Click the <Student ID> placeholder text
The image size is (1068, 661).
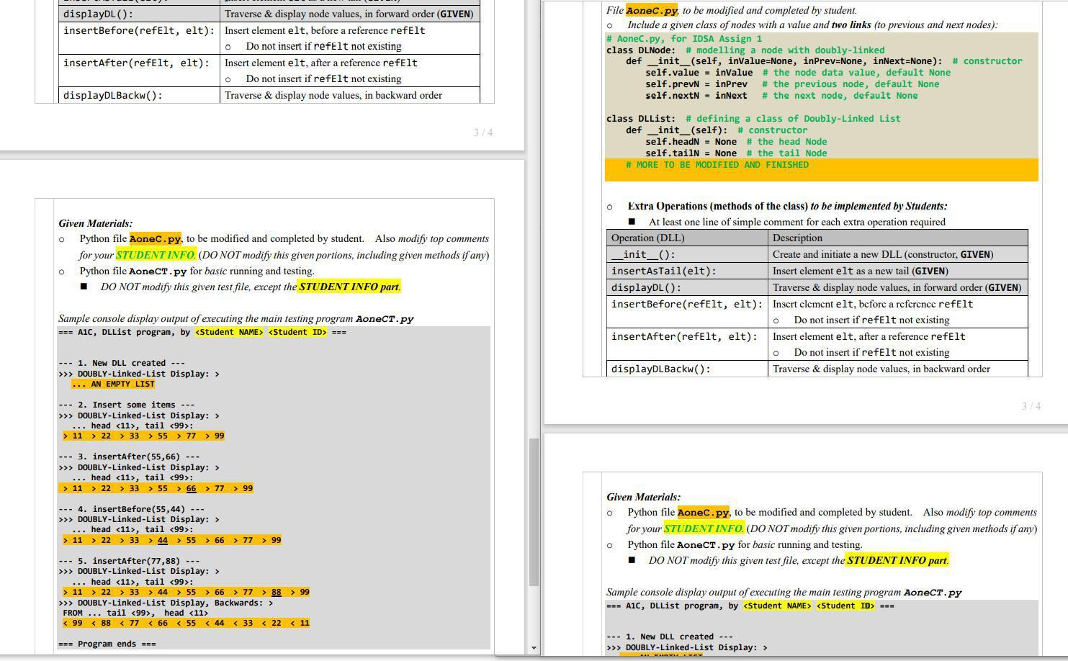297,332
